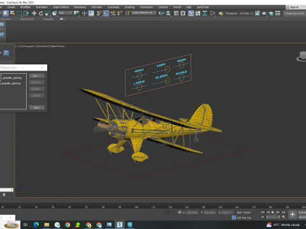Image resolution: width=306 pixels, height=229 pixels.
Task: Open Animation menu
Action: 42,7
